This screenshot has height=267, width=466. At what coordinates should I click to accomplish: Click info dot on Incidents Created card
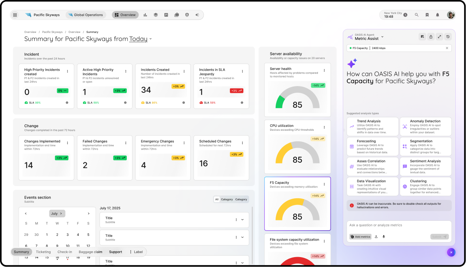pyautogui.click(x=184, y=103)
